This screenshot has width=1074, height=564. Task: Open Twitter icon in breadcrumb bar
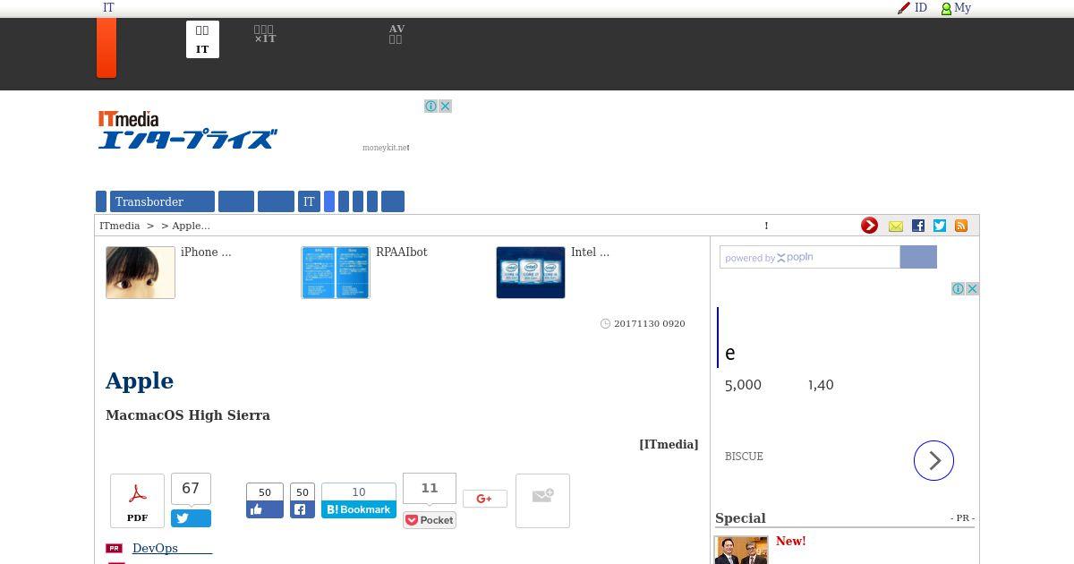pyautogui.click(x=940, y=226)
